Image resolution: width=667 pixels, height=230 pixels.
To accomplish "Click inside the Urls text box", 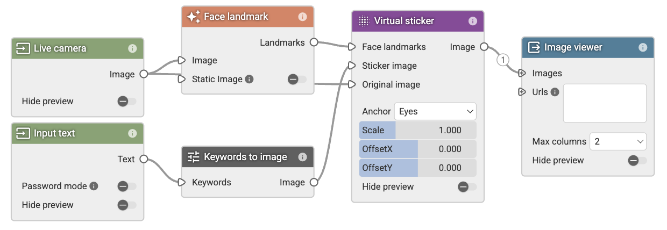I will (605, 103).
